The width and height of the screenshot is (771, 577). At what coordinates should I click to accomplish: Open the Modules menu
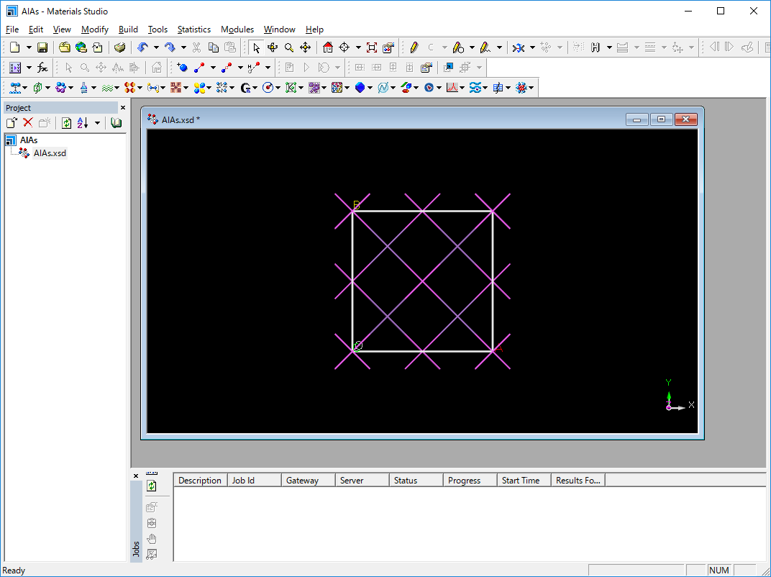pyautogui.click(x=237, y=29)
